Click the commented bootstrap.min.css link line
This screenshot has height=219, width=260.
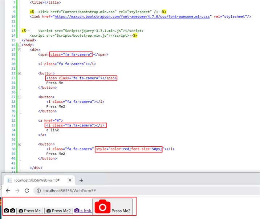tap(98, 12)
